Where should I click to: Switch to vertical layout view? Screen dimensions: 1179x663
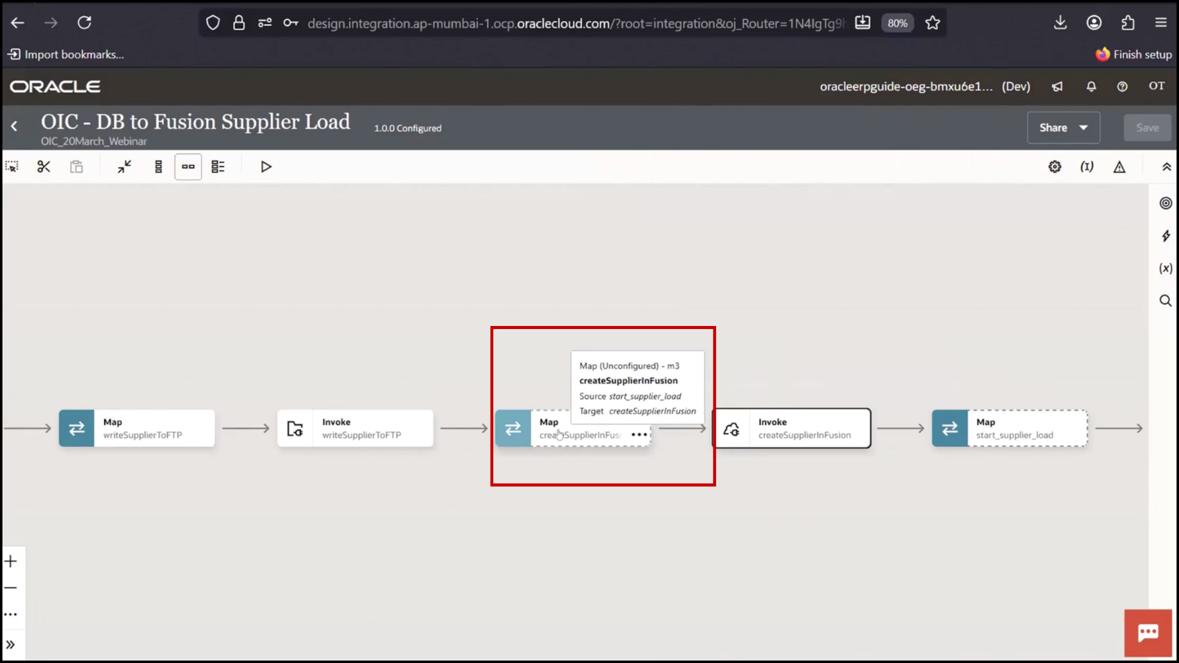point(158,166)
